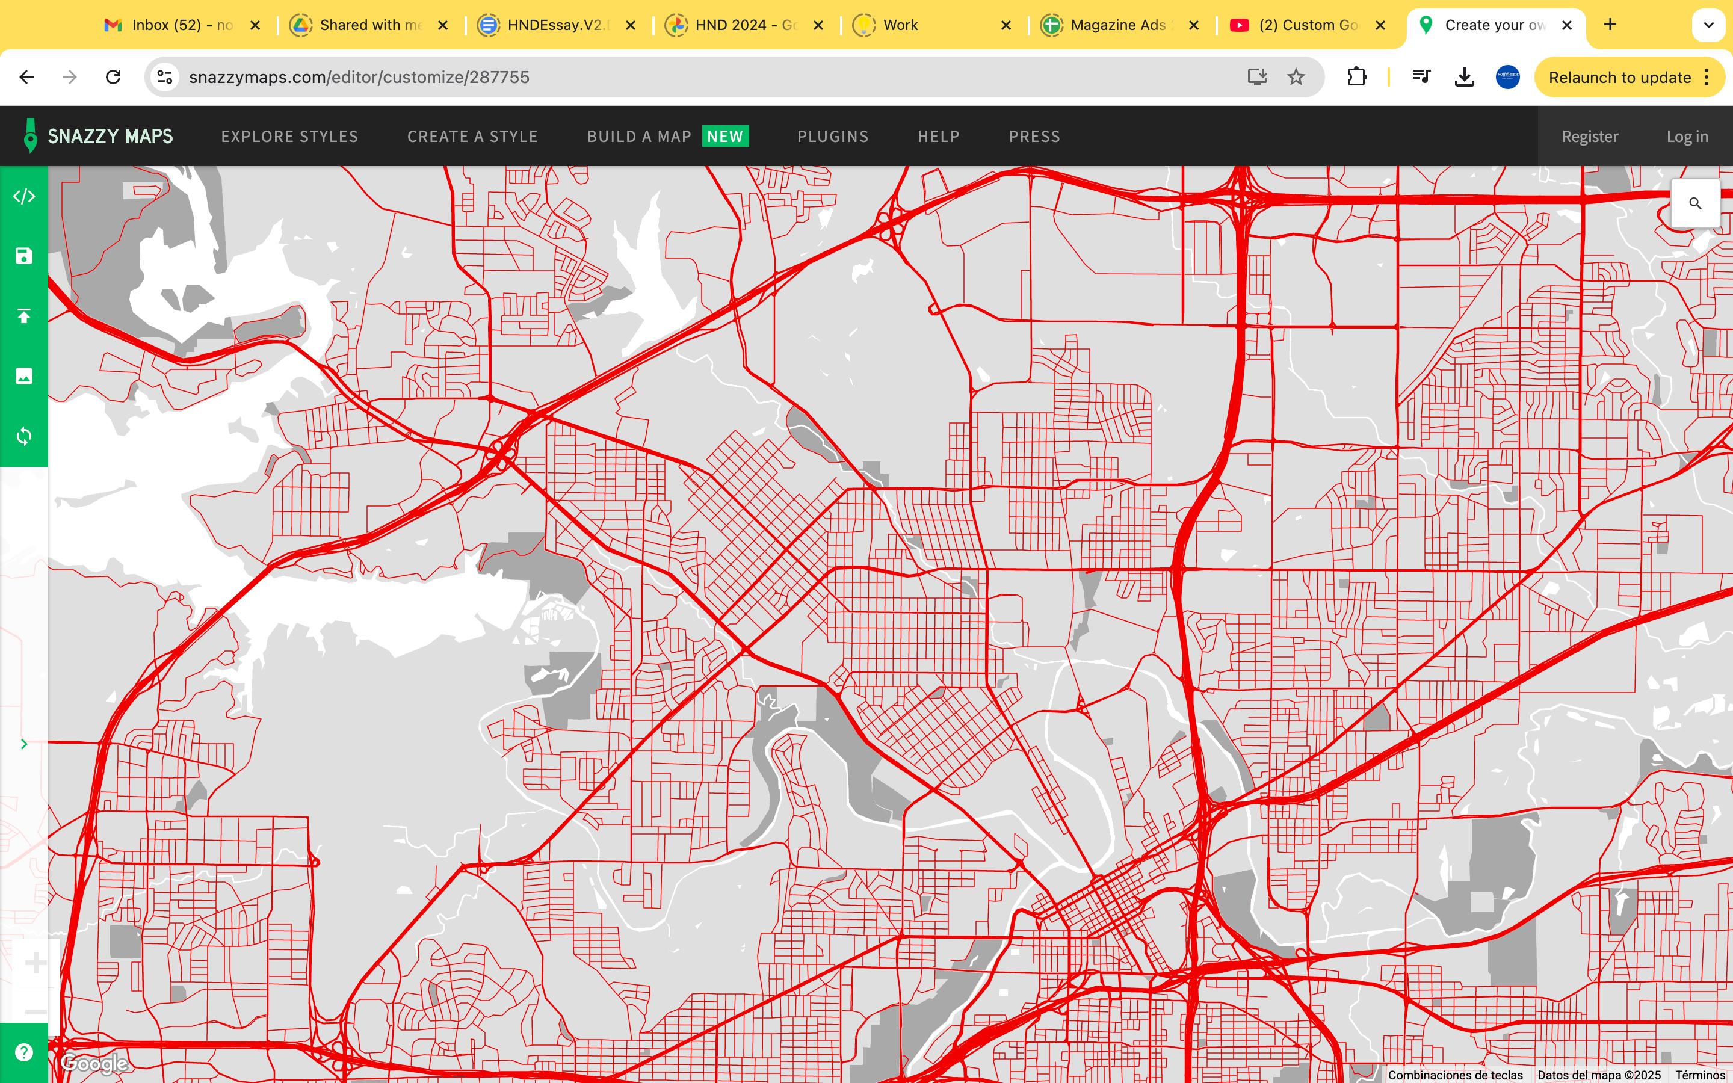Image resolution: width=1733 pixels, height=1083 pixels.
Task: Click the Log in link
Action: pos(1687,136)
